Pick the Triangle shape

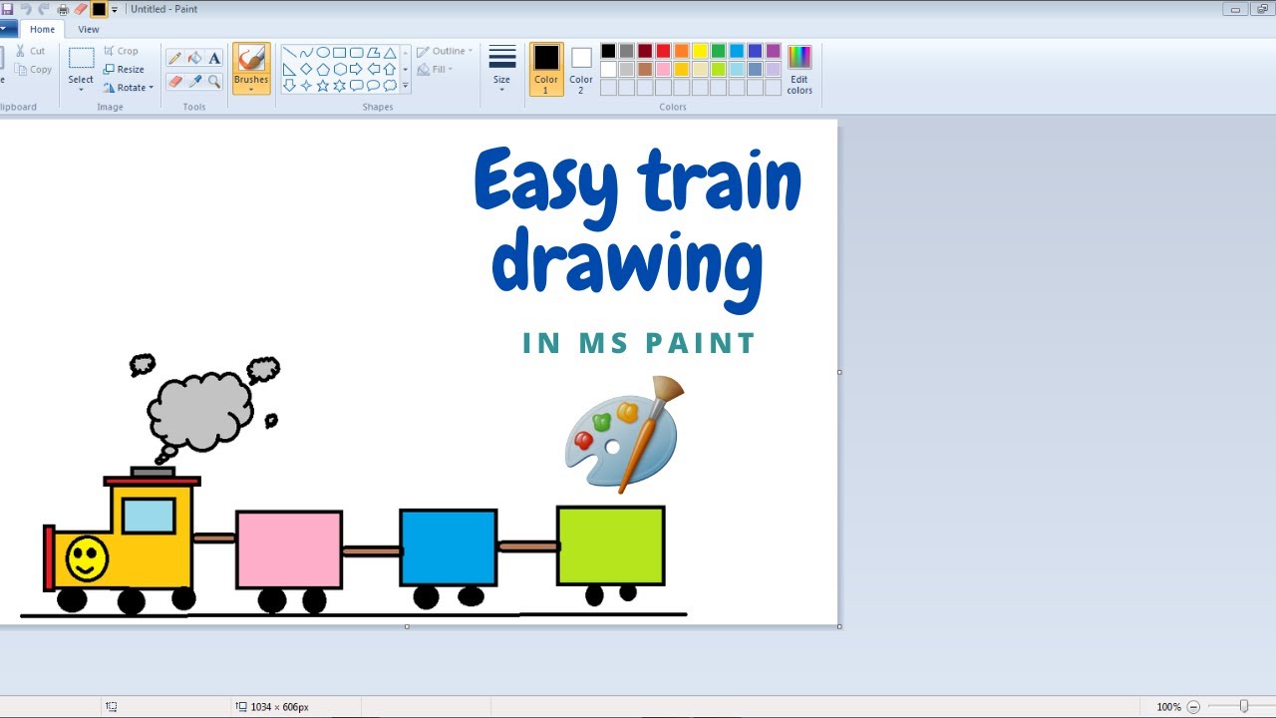[x=391, y=53]
